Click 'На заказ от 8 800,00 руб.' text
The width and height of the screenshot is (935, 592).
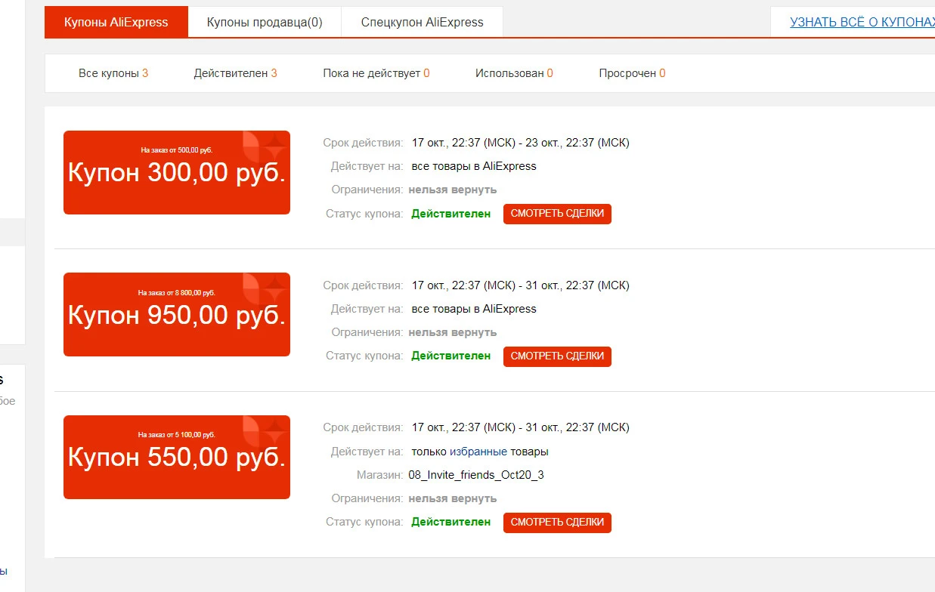click(177, 292)
